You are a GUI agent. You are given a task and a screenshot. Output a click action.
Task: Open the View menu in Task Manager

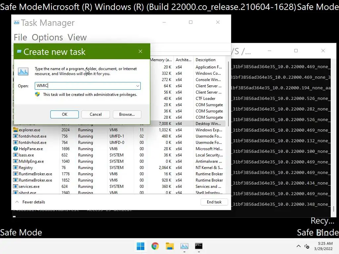(77, 37)
